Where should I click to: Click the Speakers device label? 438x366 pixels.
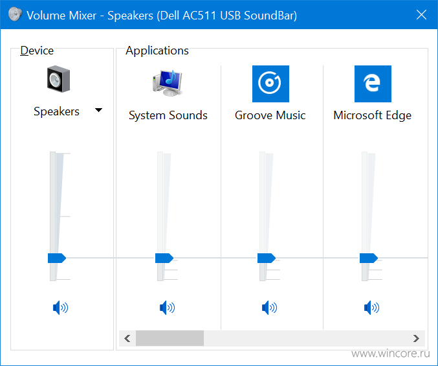coord(57,111)
